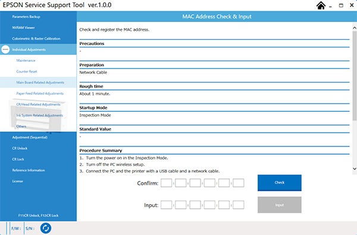Open Counter Reset submenu
The height and width of the screenshot is (235, 357).
27,71
